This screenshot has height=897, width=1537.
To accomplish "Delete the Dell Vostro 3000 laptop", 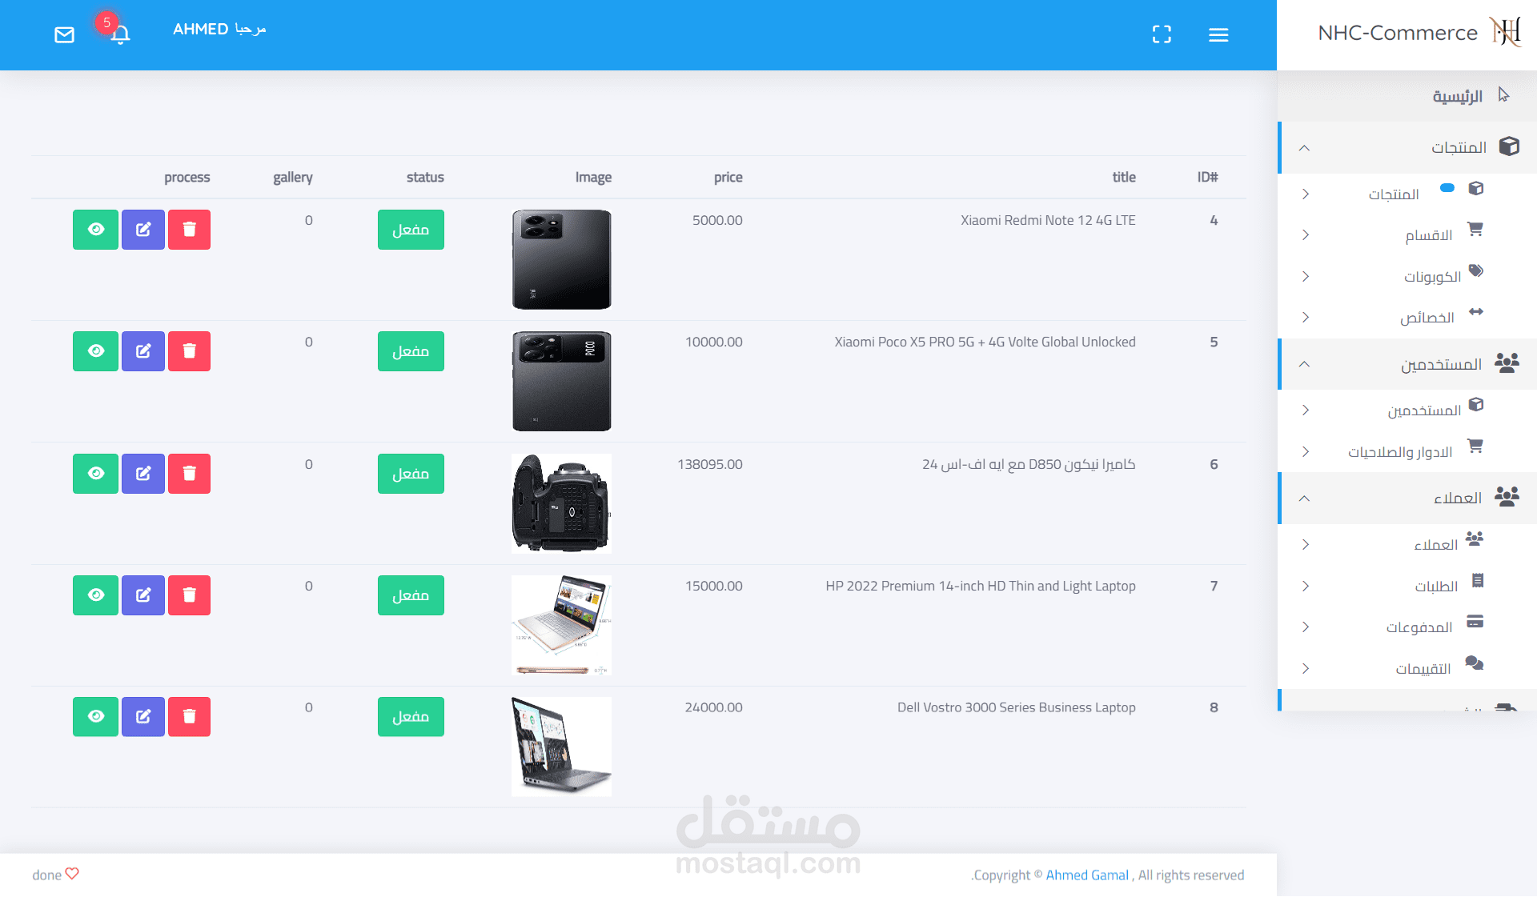I will click(189, 716).
